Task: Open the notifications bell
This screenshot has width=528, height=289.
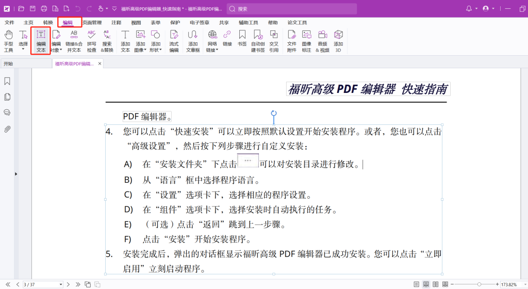Action: (x=469, y=9)
